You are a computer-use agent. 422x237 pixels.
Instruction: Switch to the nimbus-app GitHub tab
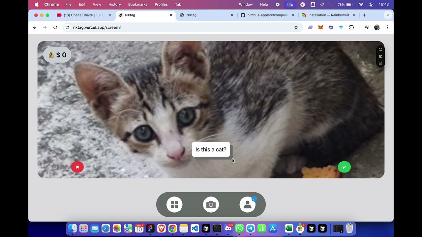(267, 15)
